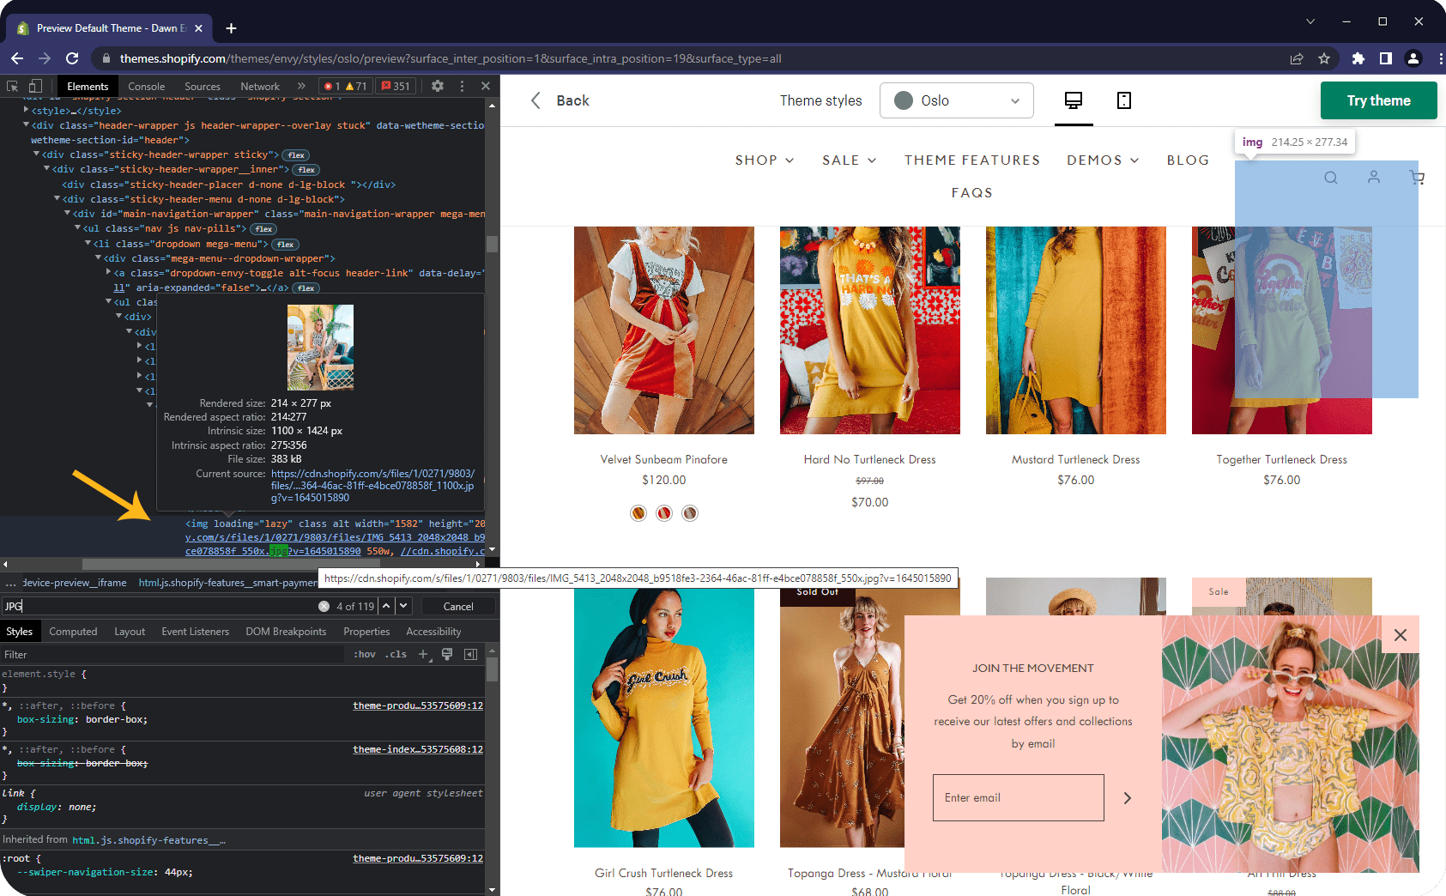The height and width of the screenshot is (896, 1446).
Task: Toggle the browser side panel icon
Action: coord(1385,58)
